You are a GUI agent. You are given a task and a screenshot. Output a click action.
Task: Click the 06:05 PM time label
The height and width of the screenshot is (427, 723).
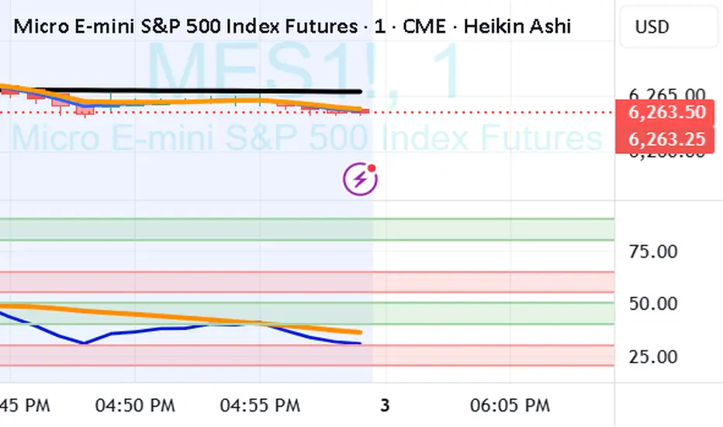(510, 404)
